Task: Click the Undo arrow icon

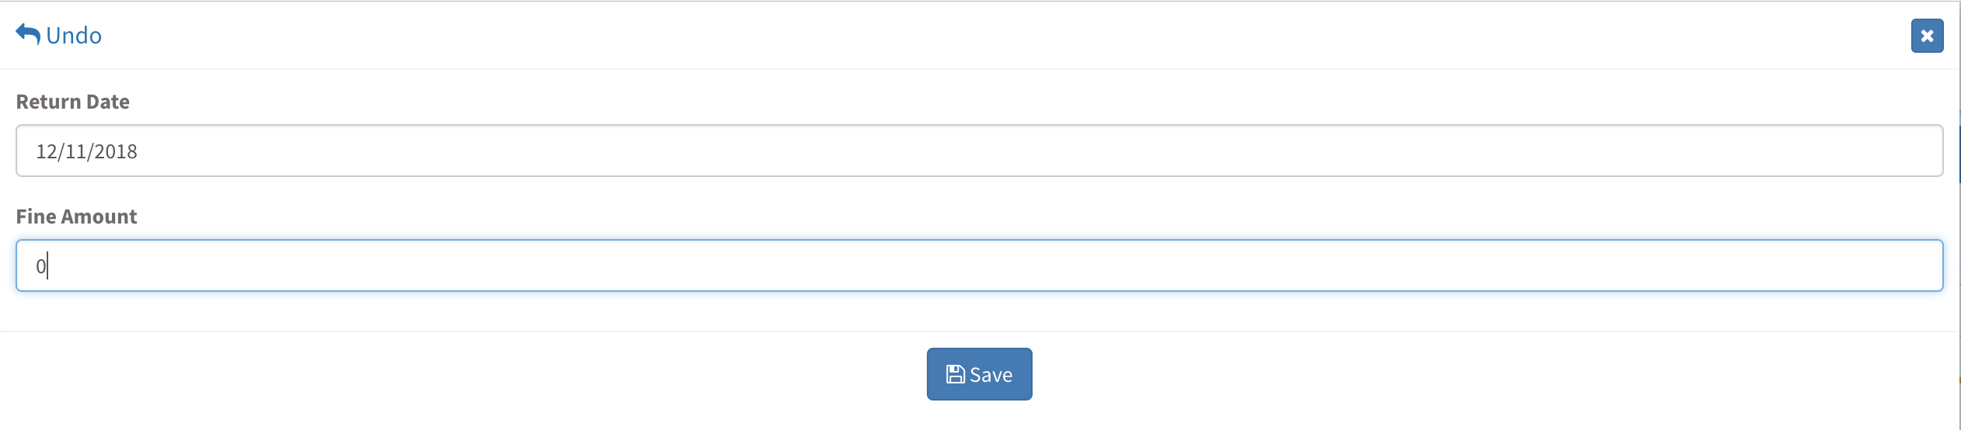Action: point(28,35)
